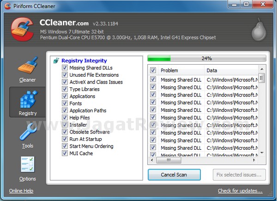Toggle Start Menu Ordering checkbox
277x201 pixels.
click(x=65, y=146)
